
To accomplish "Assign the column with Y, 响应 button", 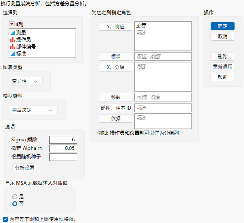I will (x=115, y=27).
